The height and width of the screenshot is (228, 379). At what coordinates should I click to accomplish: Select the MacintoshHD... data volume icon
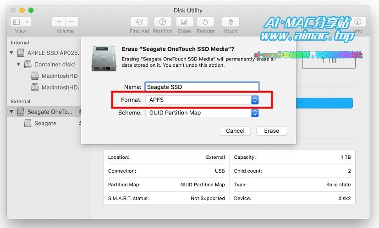pyautogui.click(x=35, y=87)
